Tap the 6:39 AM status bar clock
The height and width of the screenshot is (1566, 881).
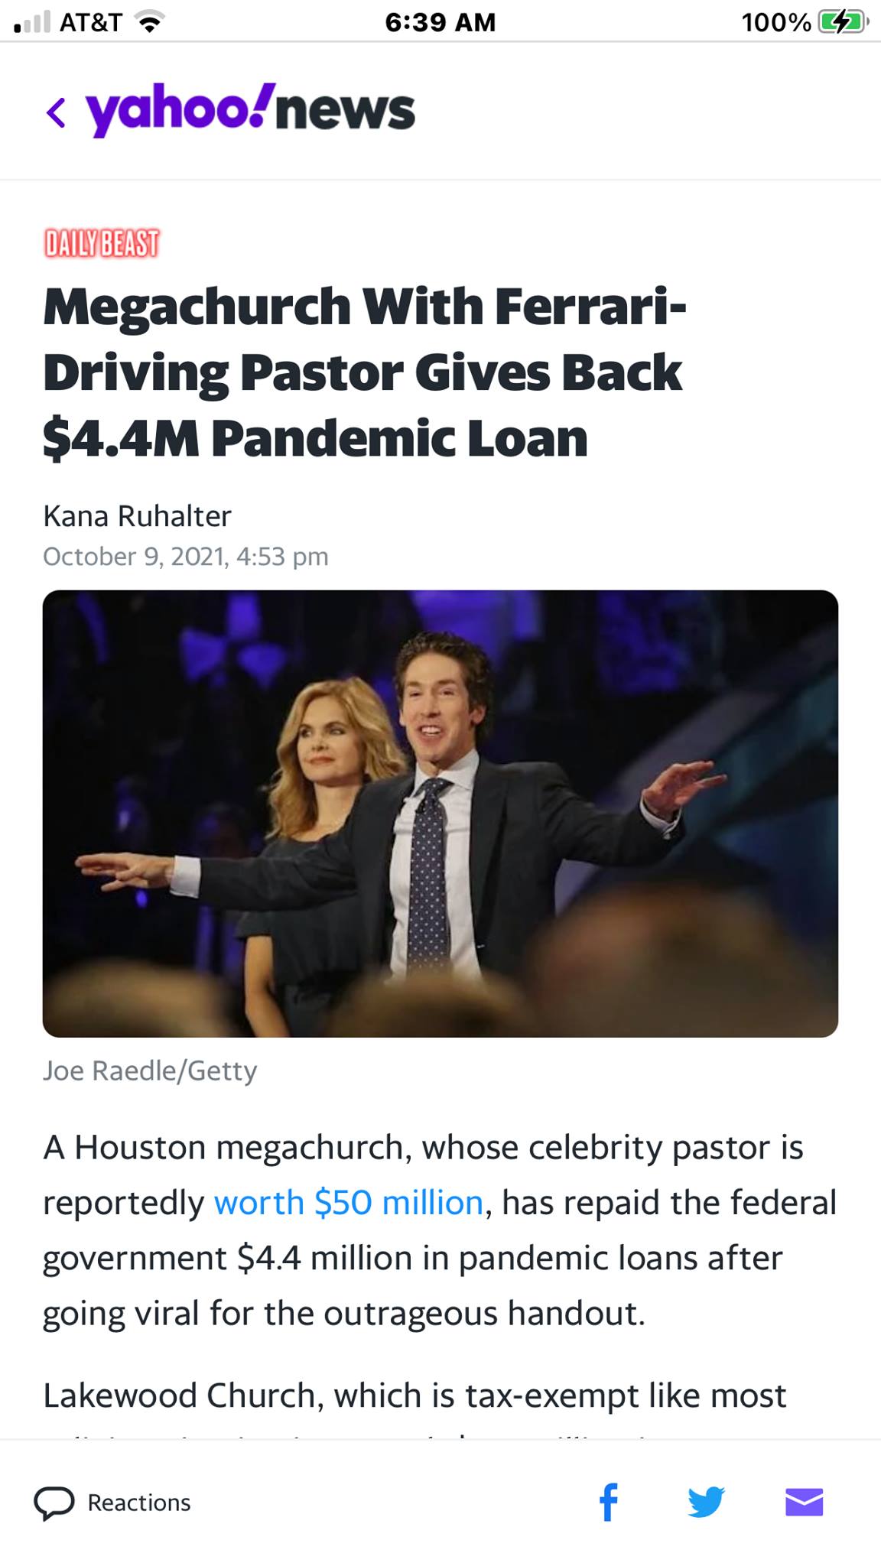click(440, 23)
